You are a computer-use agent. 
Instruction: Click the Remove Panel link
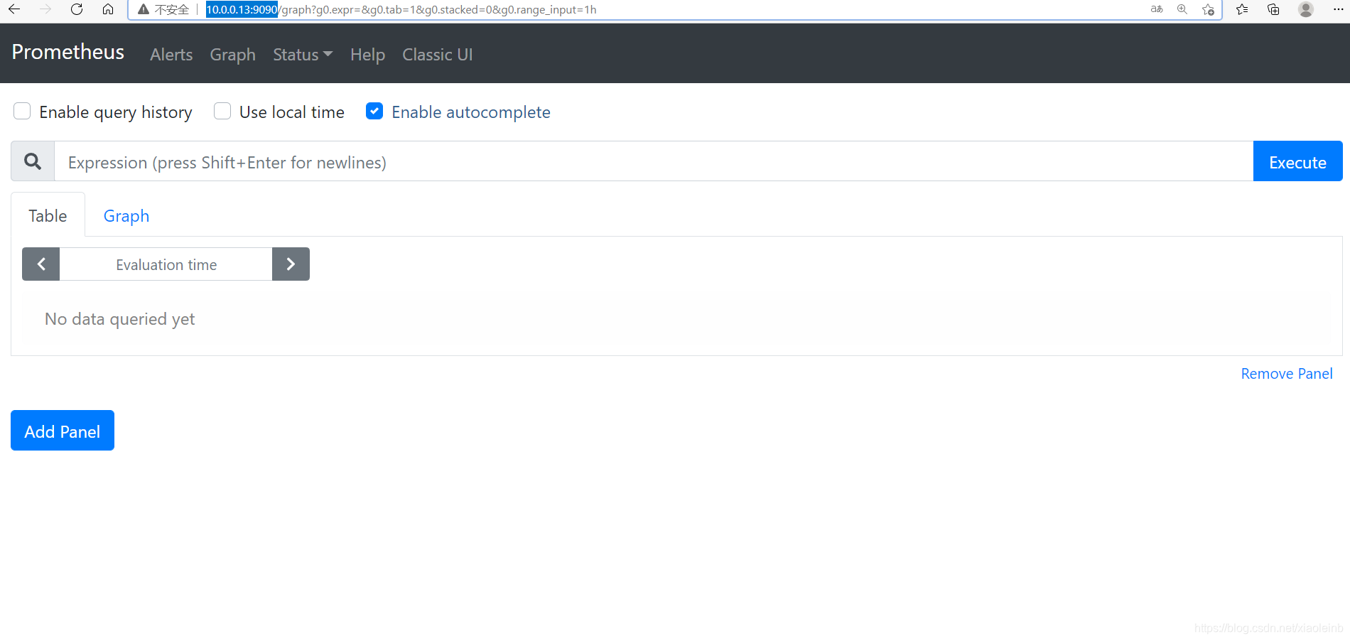coord(1287,374)
